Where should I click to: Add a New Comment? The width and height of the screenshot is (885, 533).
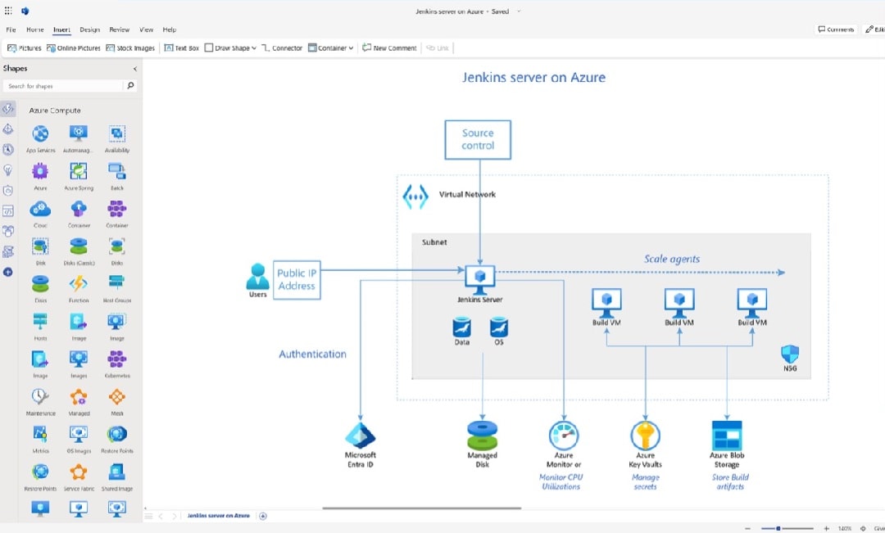tap(389, 48)
